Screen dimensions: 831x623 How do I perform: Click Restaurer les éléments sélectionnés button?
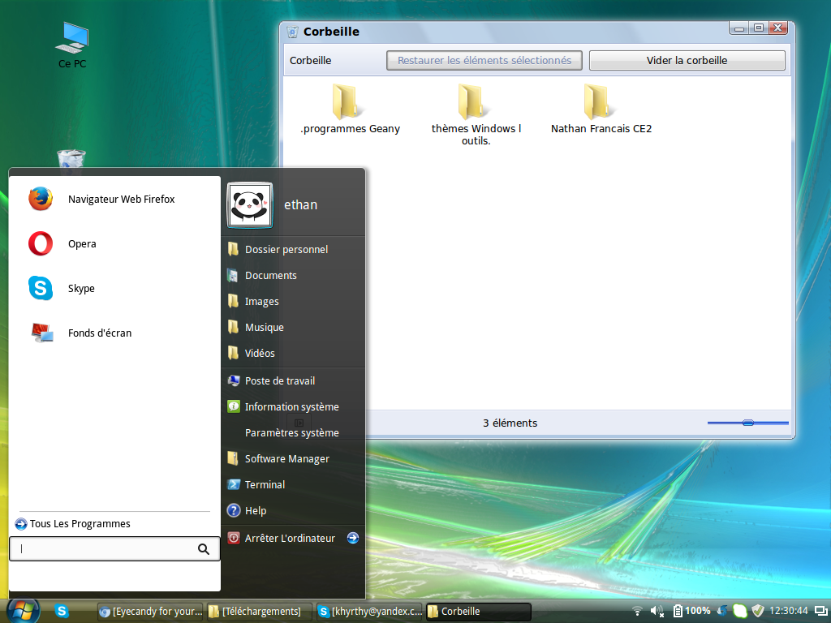(x=484, y=60)
